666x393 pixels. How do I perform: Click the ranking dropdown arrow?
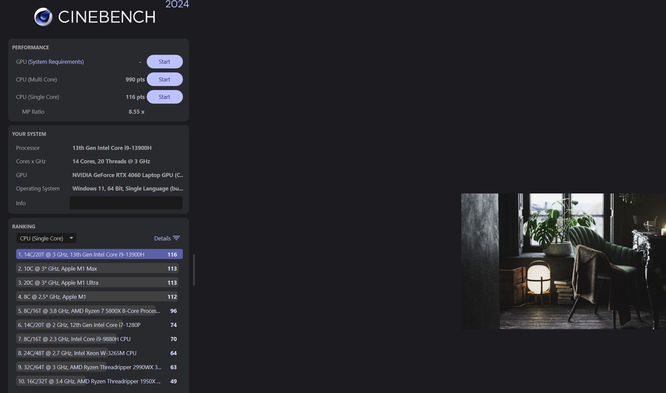pyautogui.click(x=71, y=238)
